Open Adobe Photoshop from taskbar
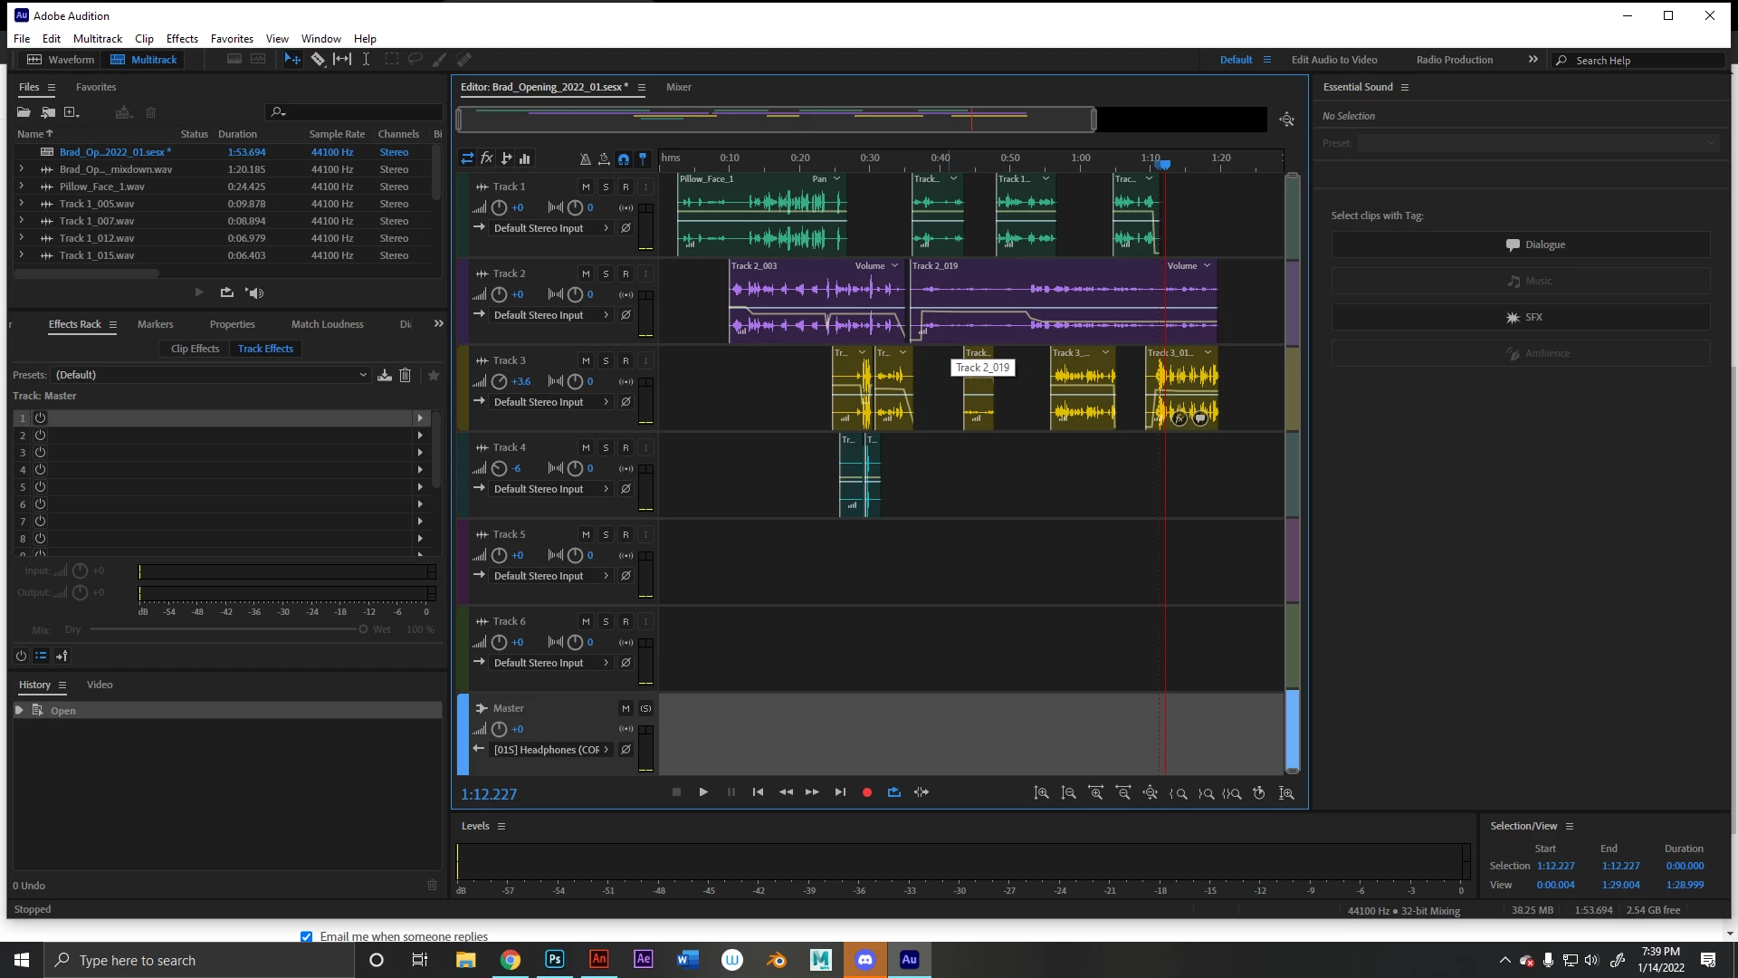The height and width of the screenshot is (978, 1738). (555, 960)
